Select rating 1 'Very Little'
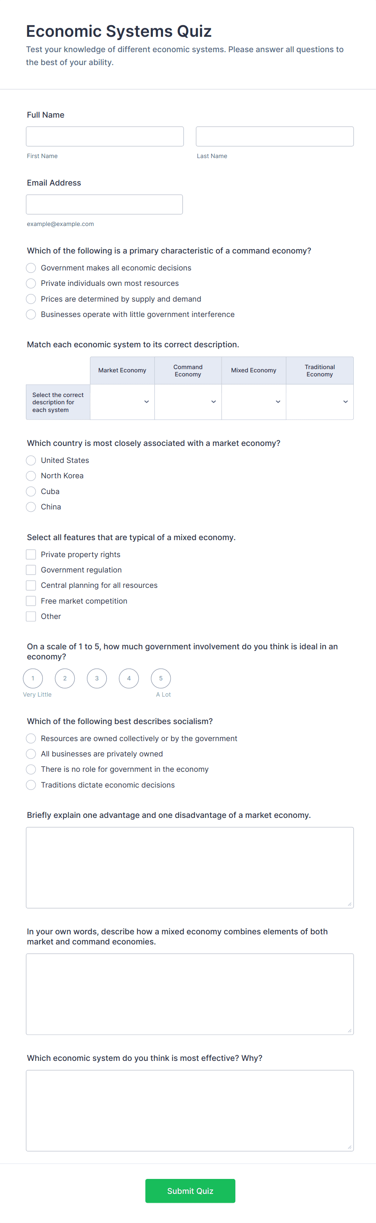Image resolution: width=376 pixels, height=1223 pixels. [x=33, y=678]
